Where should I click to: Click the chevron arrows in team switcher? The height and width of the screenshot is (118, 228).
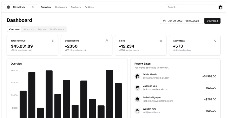click(33, 7)
